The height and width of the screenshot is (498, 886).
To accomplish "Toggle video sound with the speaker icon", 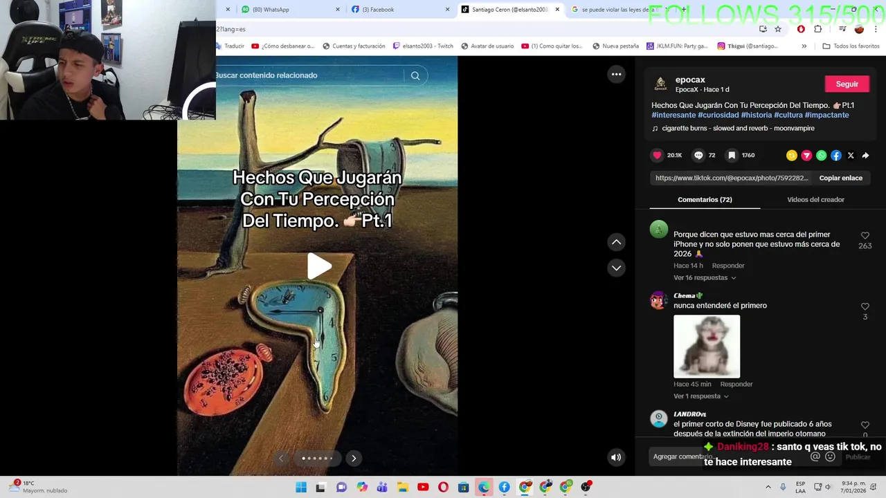I will pyautogui.click(x=616, y=457).
